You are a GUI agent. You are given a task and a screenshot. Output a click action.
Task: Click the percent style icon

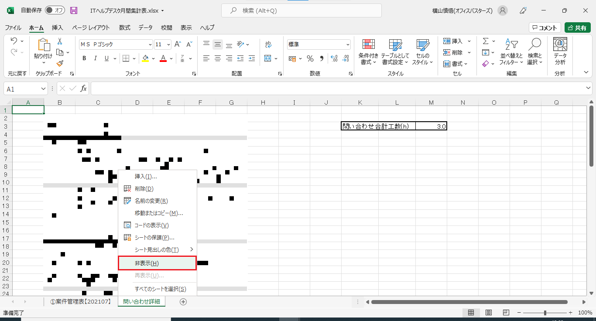pos(310,58)
